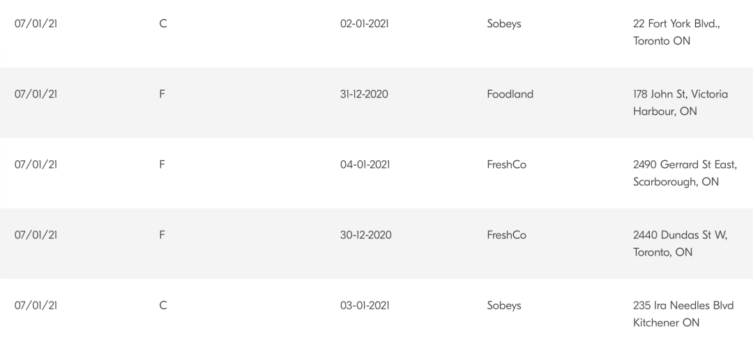Viewport: 753px width, 340px height.
Task: Click the letter C in the Kitchener row
Action: coord(162,305)
